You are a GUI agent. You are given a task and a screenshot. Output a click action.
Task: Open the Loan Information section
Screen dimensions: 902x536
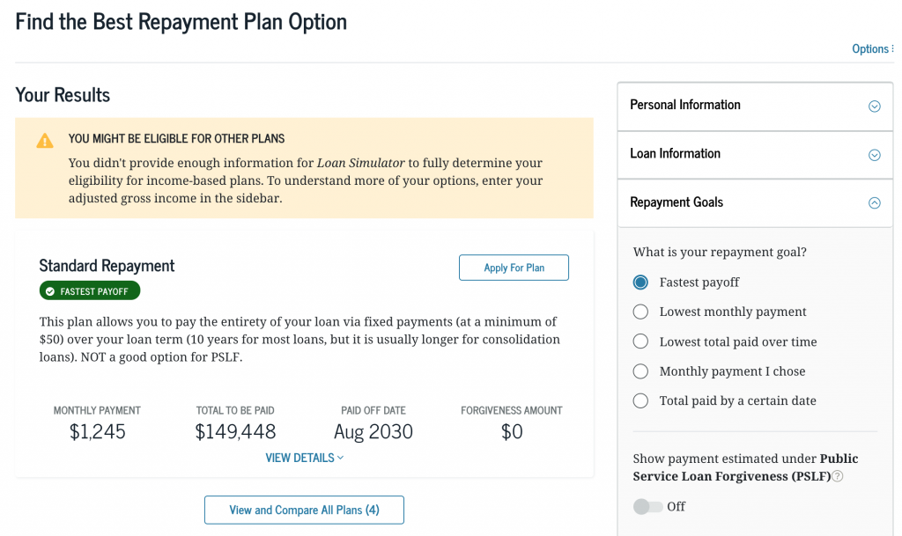(x=676, y=154)
